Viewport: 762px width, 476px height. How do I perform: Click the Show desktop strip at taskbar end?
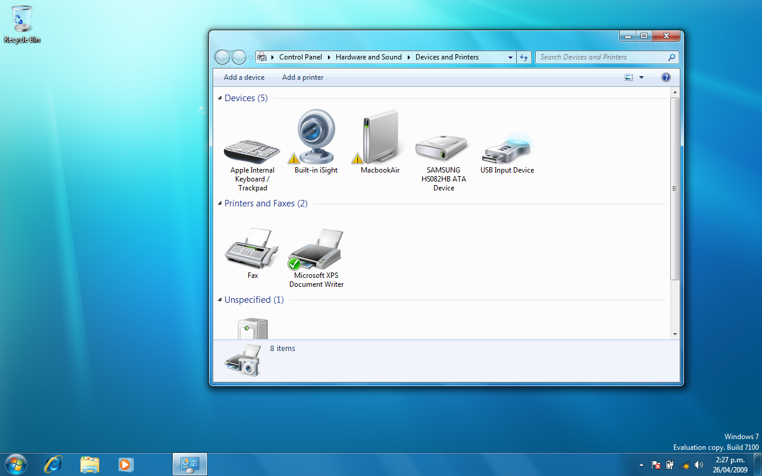(757, 464)
